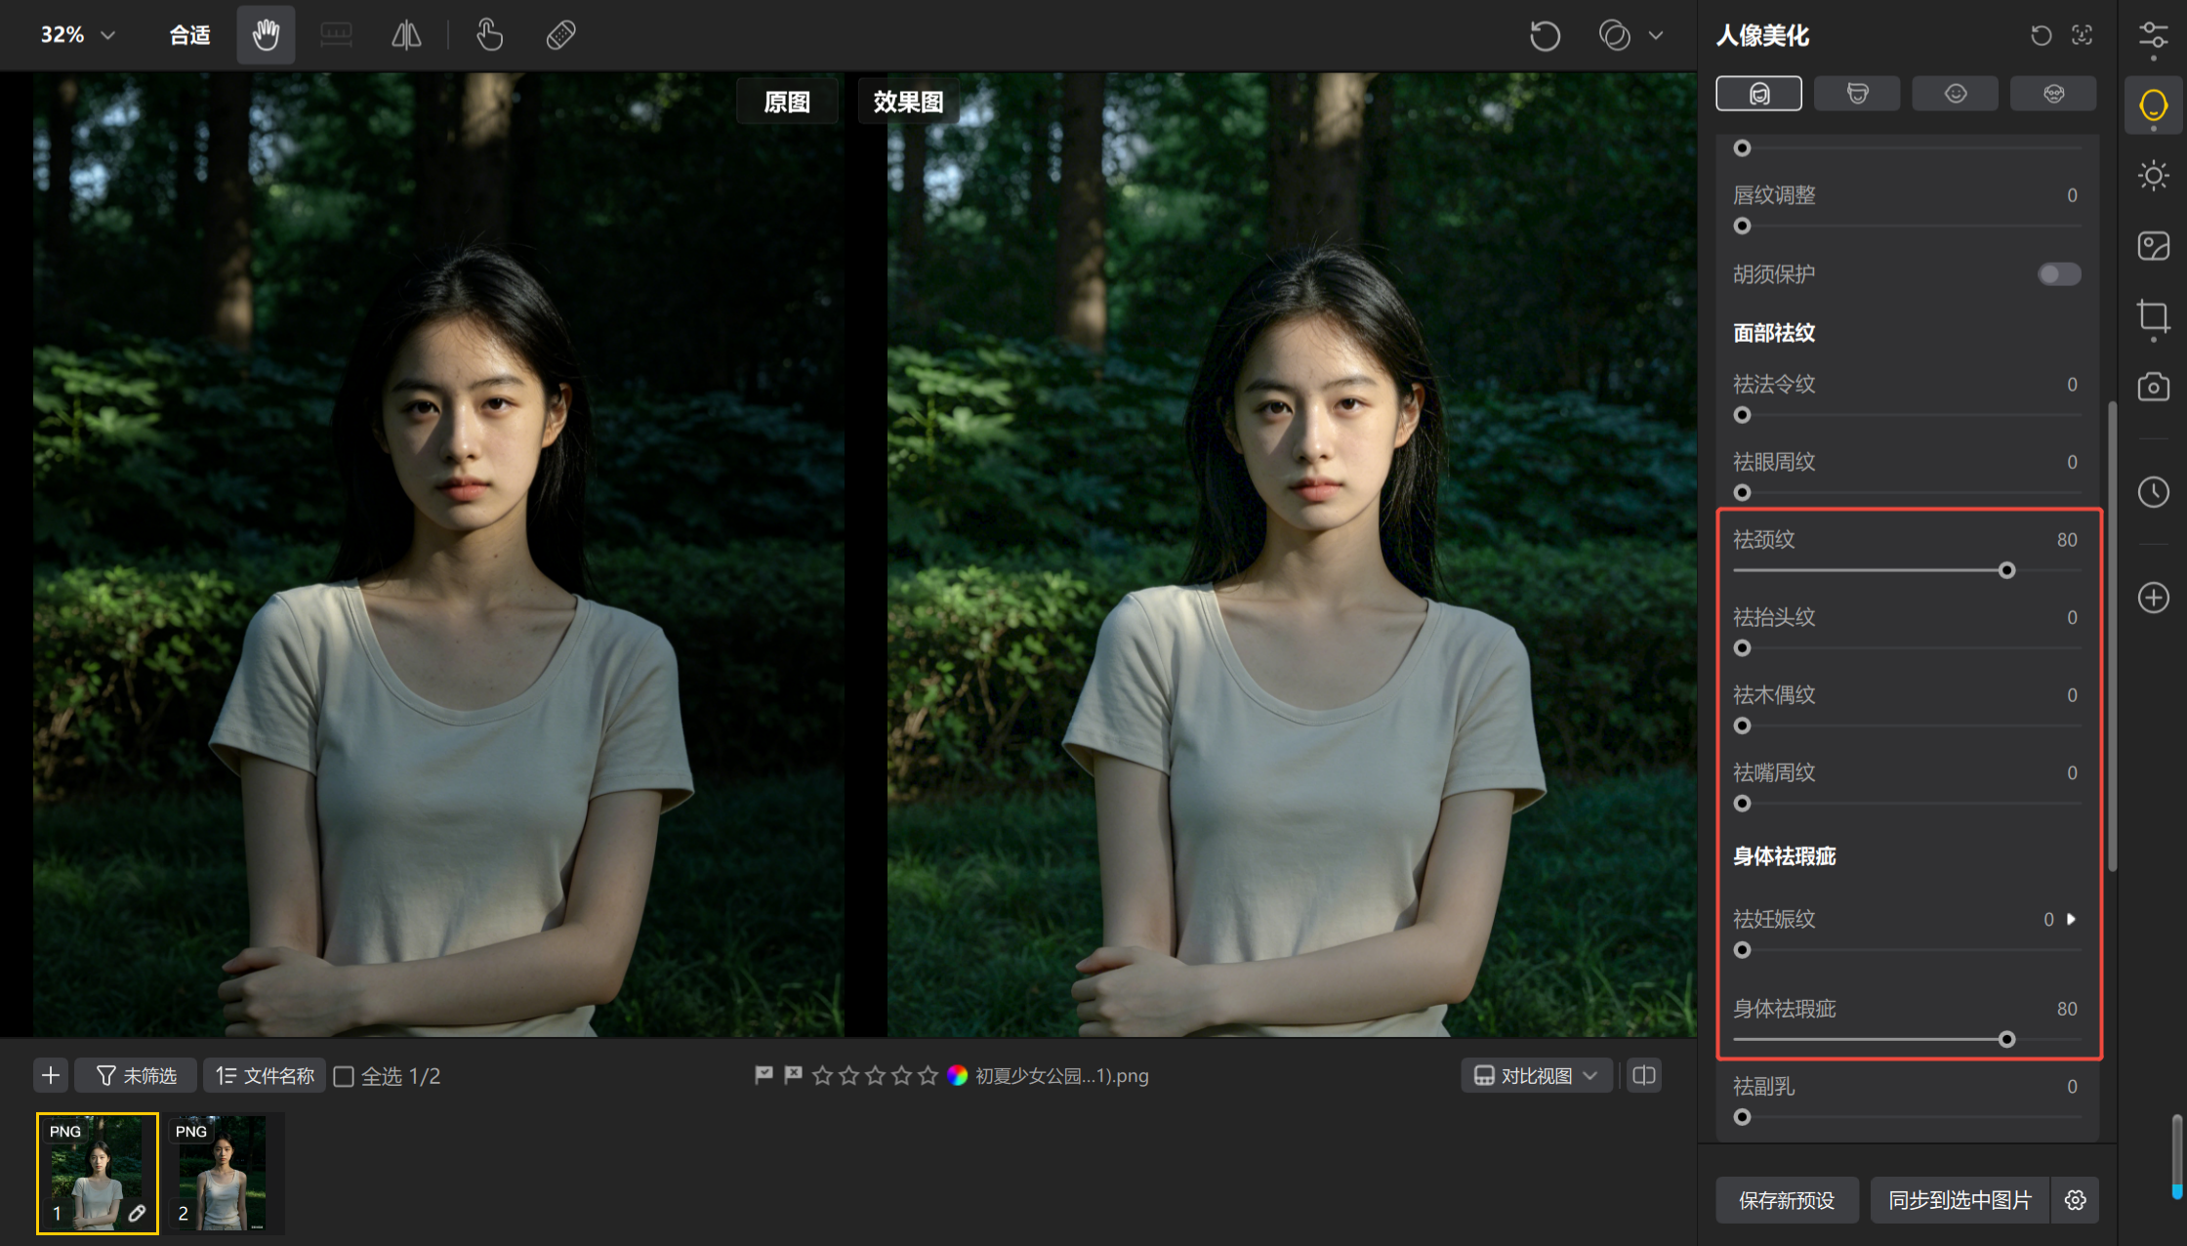Rate the image one star

coord(822,1075)
